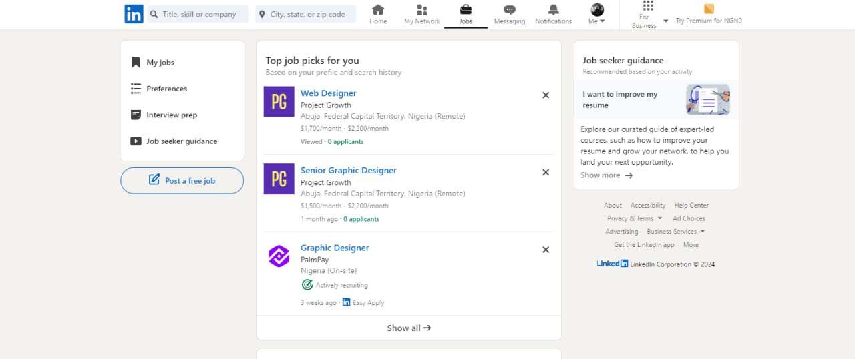Viewport: 855px width, 359px height.
Task: Click Show more in guidance card
Action: pyautogui.click(x=607, y=175)
